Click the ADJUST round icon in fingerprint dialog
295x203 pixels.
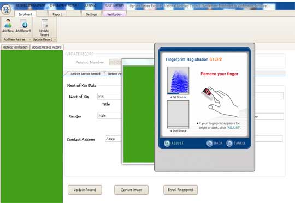(167, 143)
